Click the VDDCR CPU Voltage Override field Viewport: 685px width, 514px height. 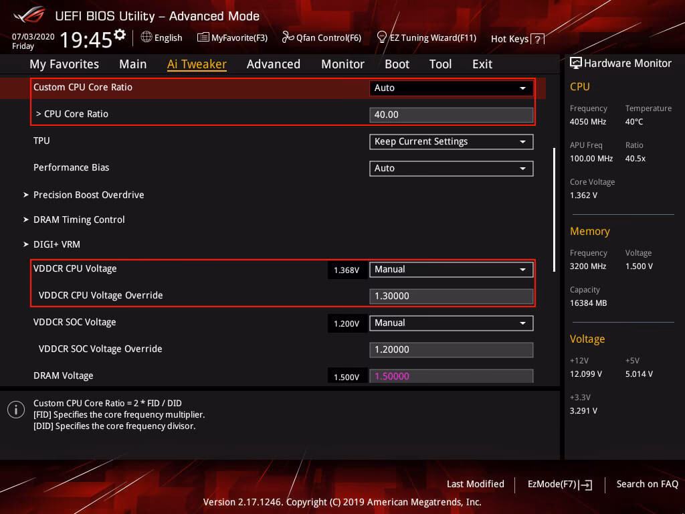[x=452, y=296]
